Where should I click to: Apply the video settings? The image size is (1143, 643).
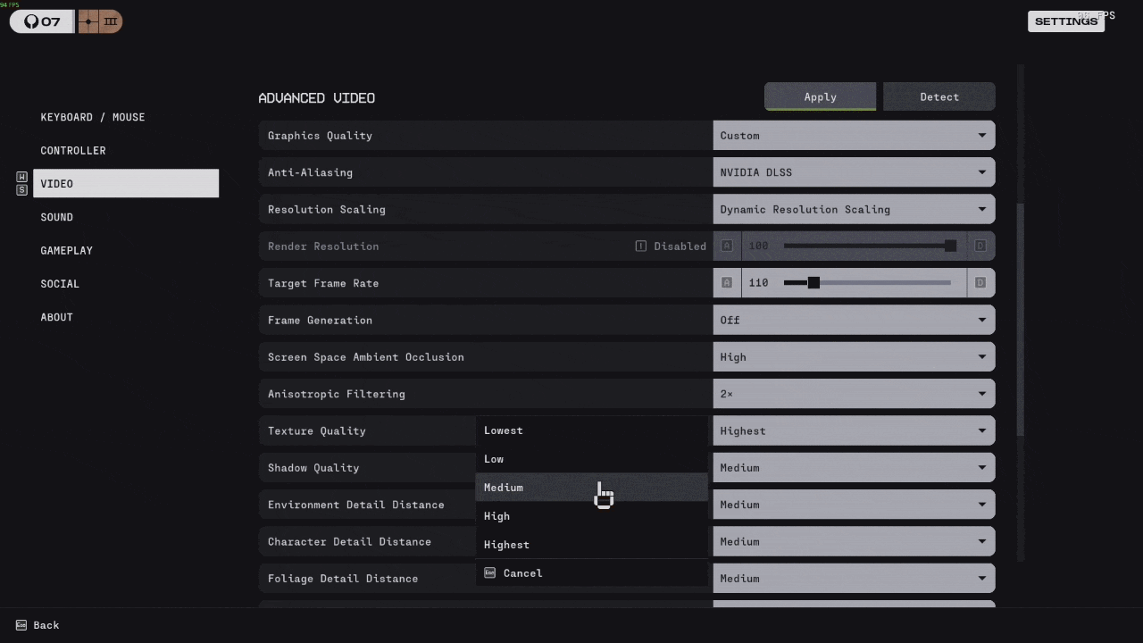click(x=820, y=96)
